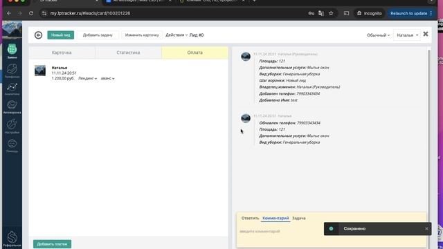Viewport: 443px width, 249px height.
Task: Expand the Обычный dropdown
Action: 379,35
